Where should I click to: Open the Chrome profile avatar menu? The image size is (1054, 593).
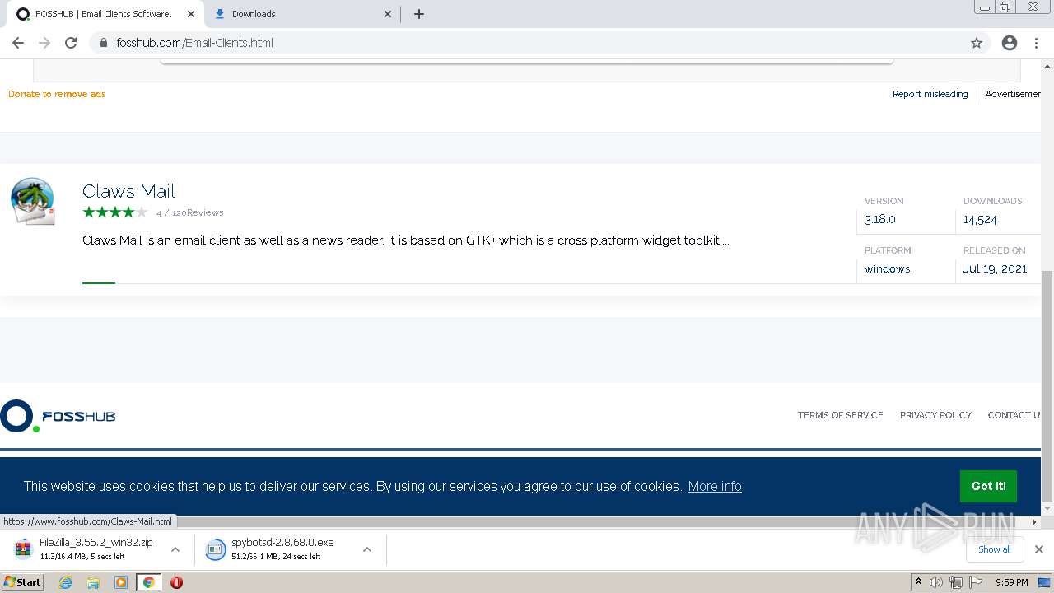click(x=1010, y=43)
